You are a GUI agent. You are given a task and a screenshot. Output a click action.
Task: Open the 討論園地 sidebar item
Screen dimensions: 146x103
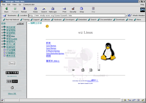pos(11,53)
